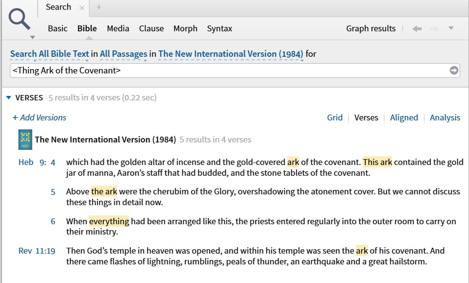Close the Search tab
The height and width of the screenshot is (283, 469).
click(82, 8)
